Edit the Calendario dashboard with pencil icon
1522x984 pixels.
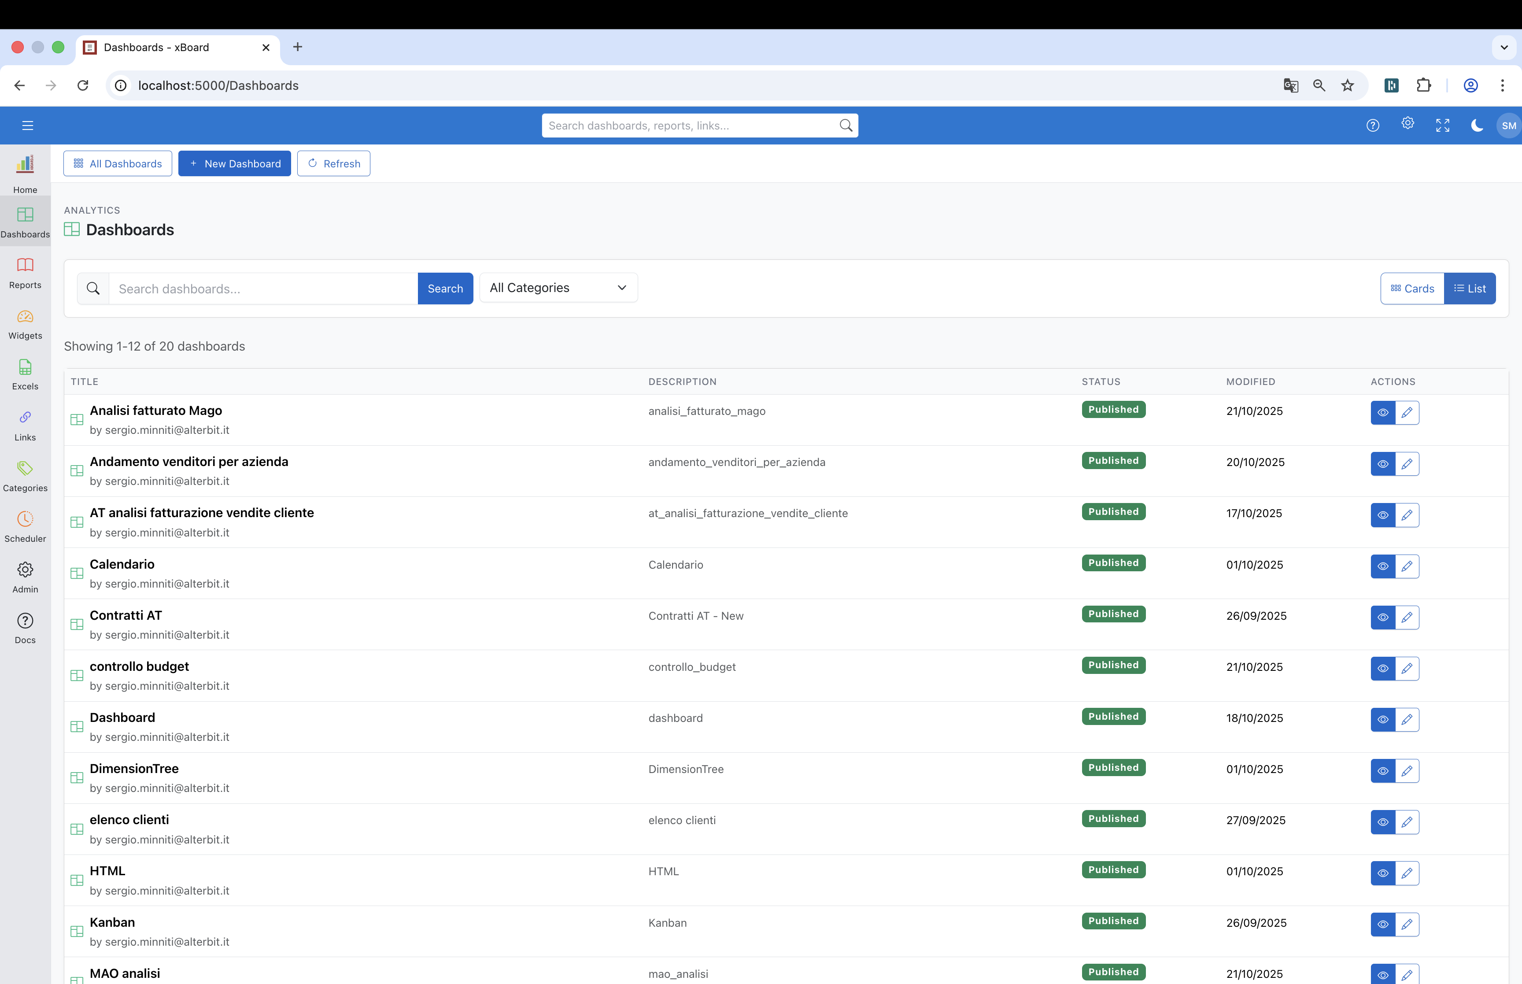tap(1407, 566)
